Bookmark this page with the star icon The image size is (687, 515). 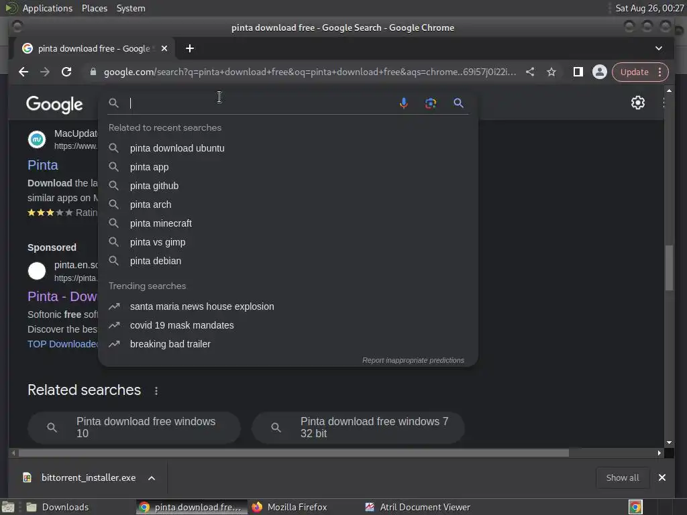pos(551,72)
